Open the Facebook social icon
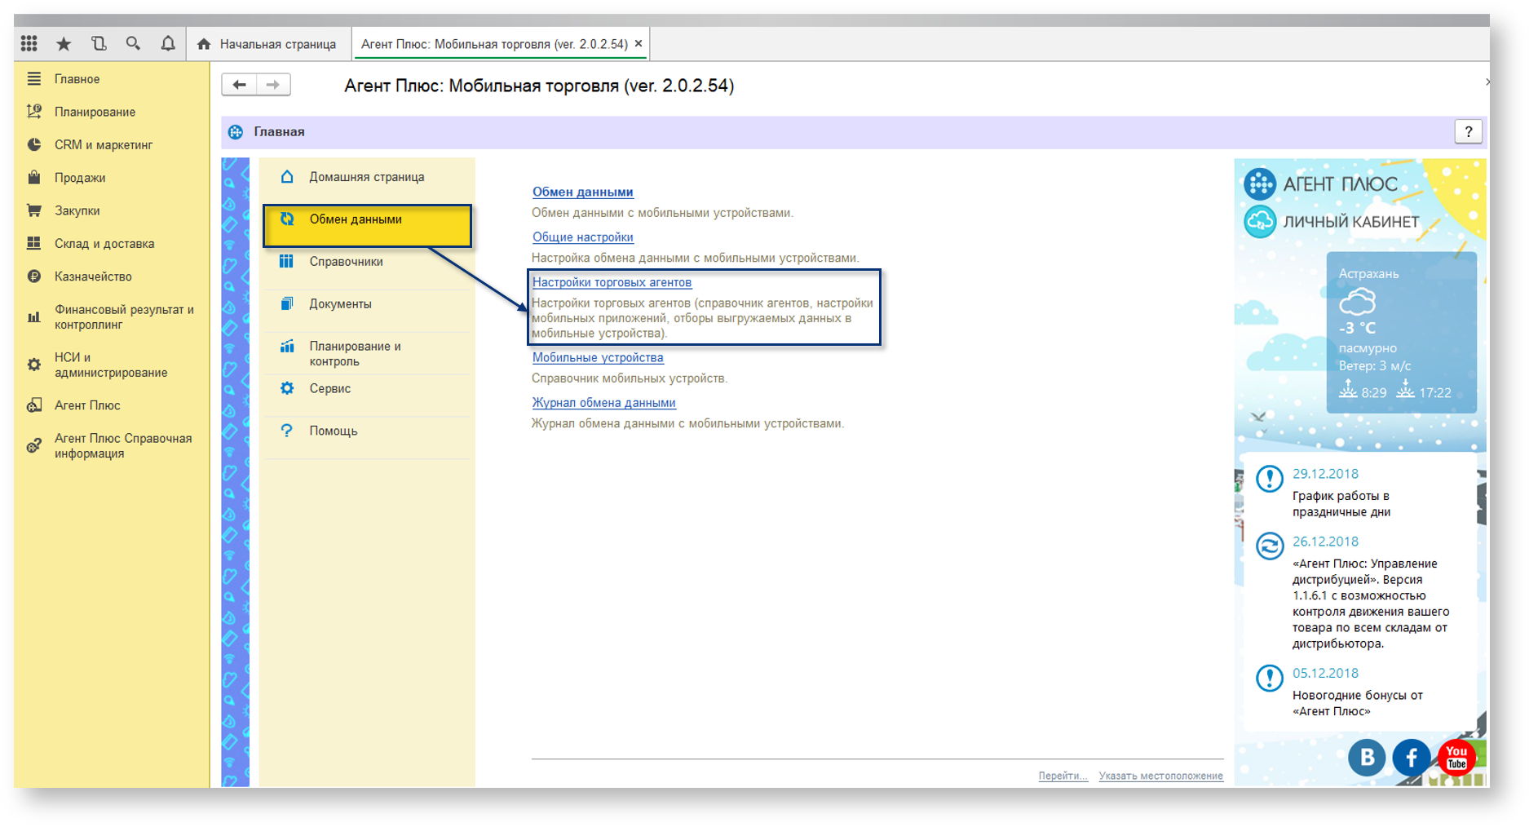Viewport: 1529px width, 827px height. coord(1412,757)
